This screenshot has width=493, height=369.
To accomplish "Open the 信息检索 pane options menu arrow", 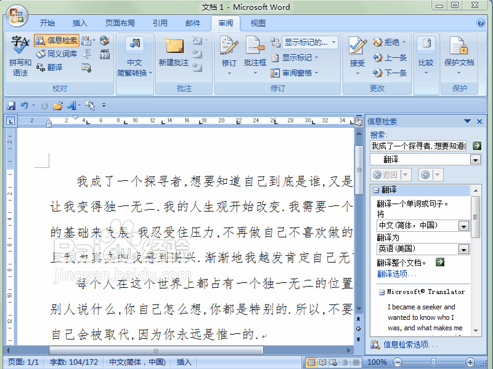I will point(467,121).
